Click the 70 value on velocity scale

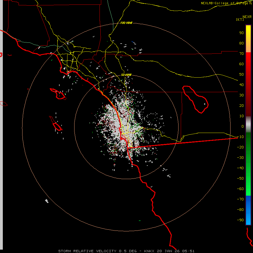(x=241, y=54)
